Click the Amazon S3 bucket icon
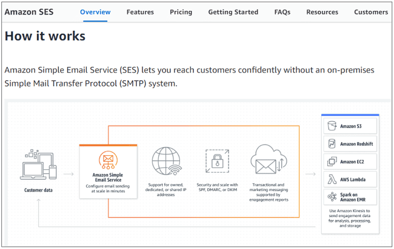The image size is (394, 249). [332, 126]
